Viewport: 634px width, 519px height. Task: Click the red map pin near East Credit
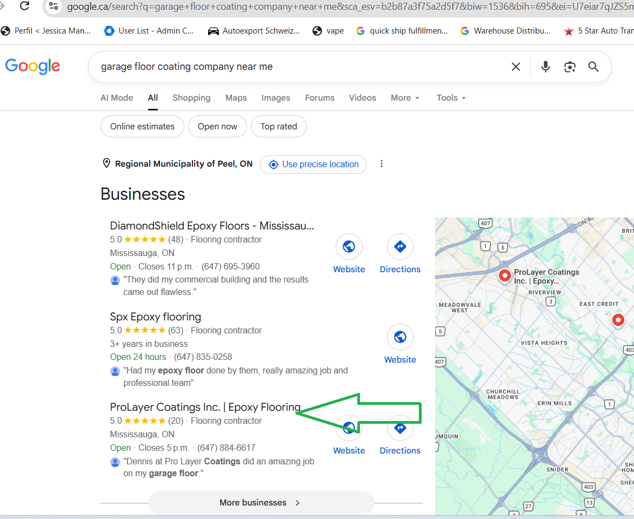point(618,320)
